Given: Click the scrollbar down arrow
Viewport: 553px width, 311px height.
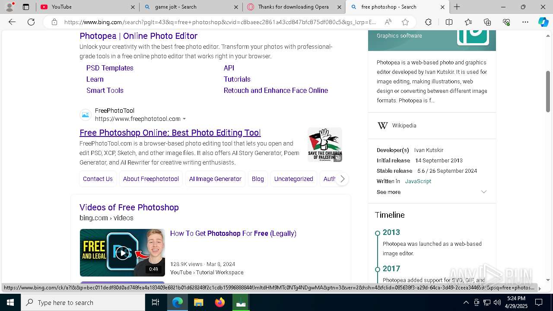Looking at the screenshot, I should point(548,280).
